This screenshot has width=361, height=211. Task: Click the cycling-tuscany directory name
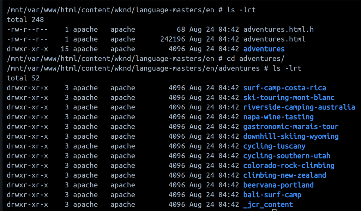tap(274, 146)
